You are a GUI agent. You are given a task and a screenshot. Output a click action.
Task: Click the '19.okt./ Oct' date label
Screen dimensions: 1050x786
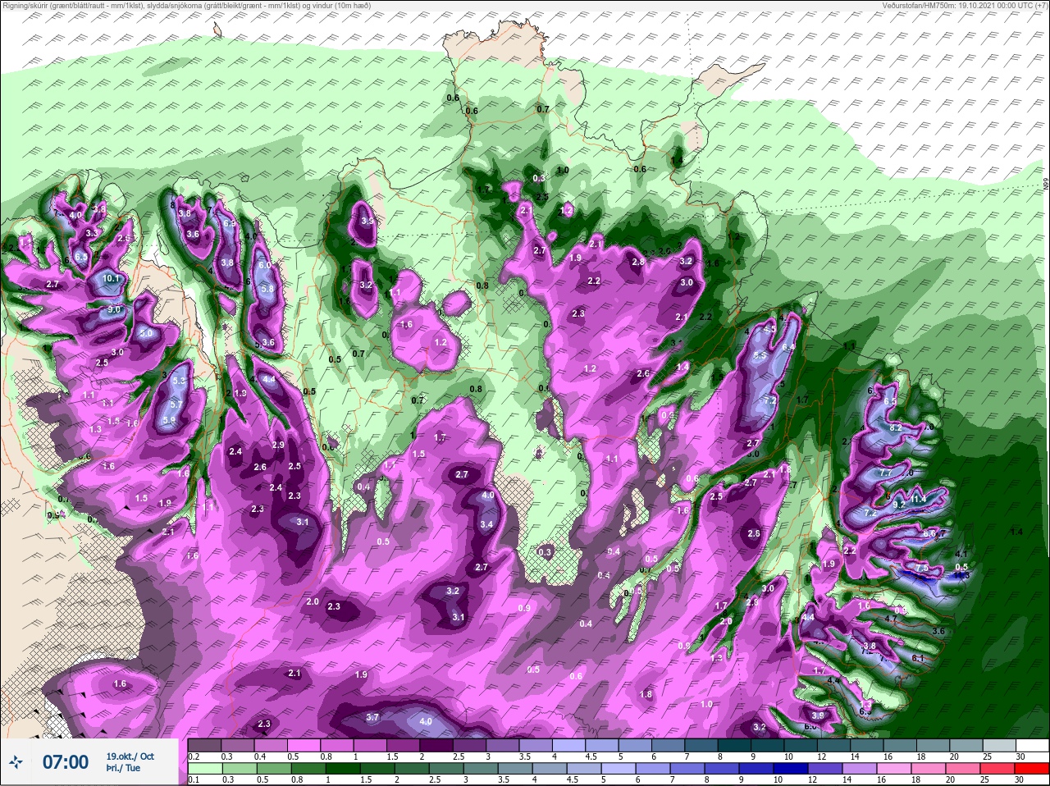click(x=130, y=756)
